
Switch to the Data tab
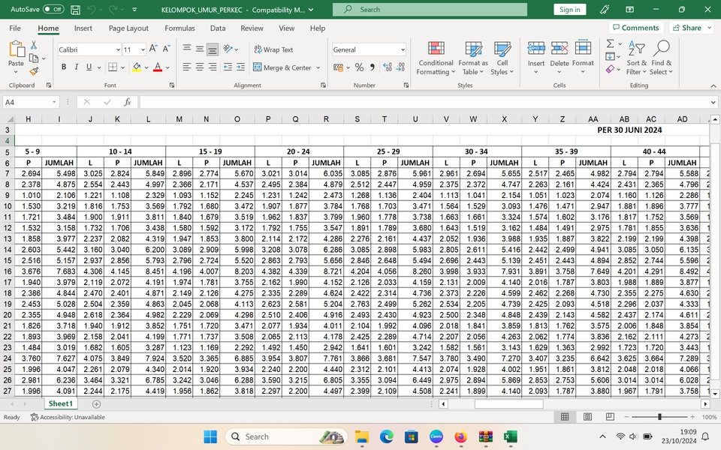218,28
